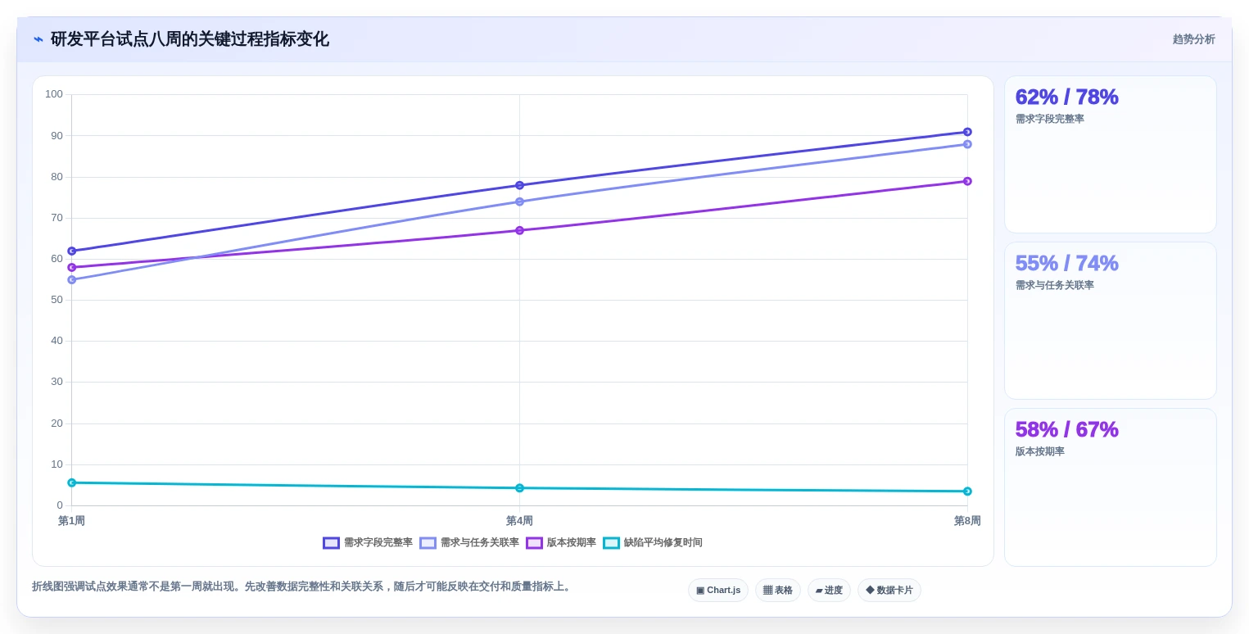
Task: Toggle 版本按期率 legend swatch
Action: (534, 543)
